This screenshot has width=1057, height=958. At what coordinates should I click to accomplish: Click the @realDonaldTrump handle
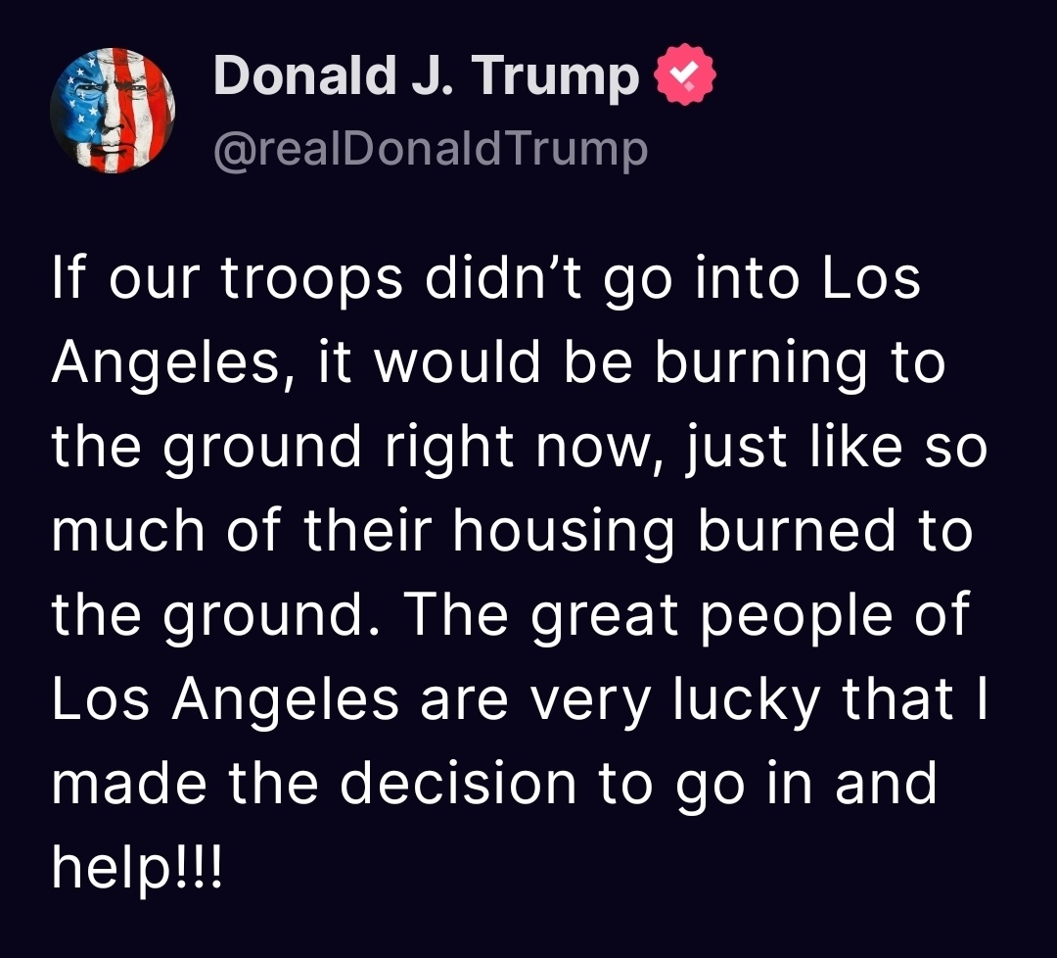click(431, 149)
